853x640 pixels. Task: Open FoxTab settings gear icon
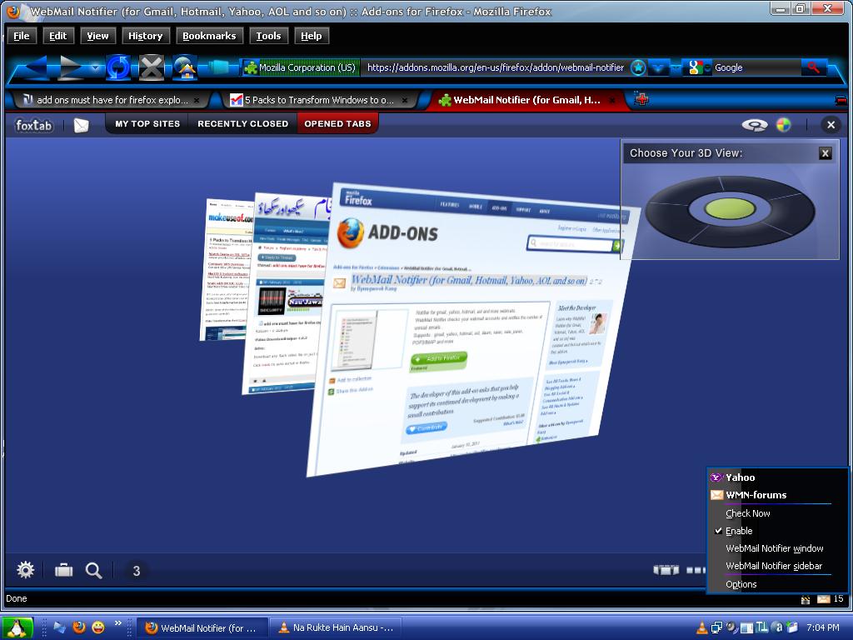click(x=25, y=570)
